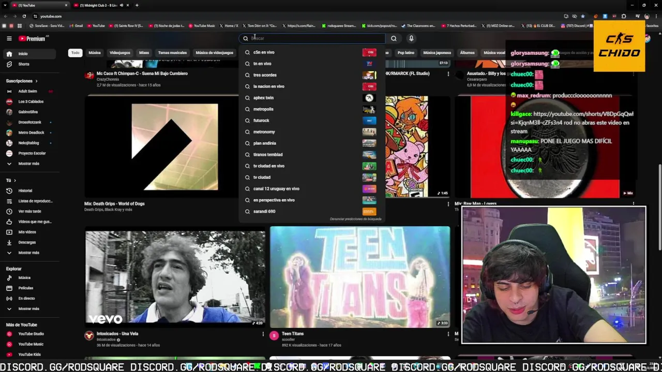Open options for Intoxicados - Una Vela video
Viewport: 662px width, 372px height.
263,334
